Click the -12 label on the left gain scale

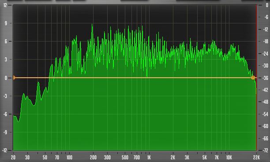pyautogui.click(x=4, y=150)
